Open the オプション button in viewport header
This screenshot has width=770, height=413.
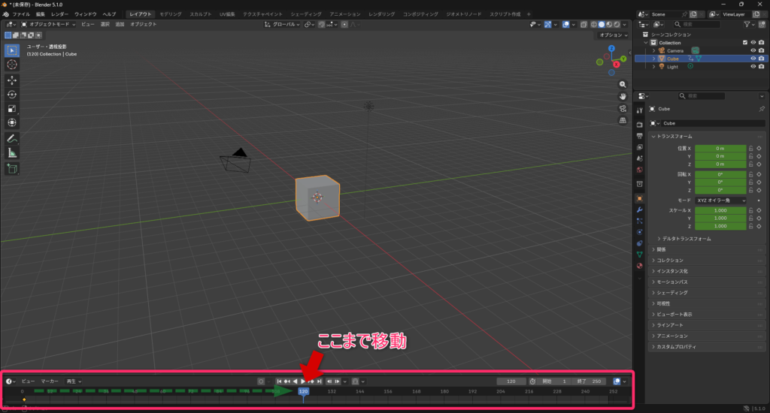coord(611,35)
